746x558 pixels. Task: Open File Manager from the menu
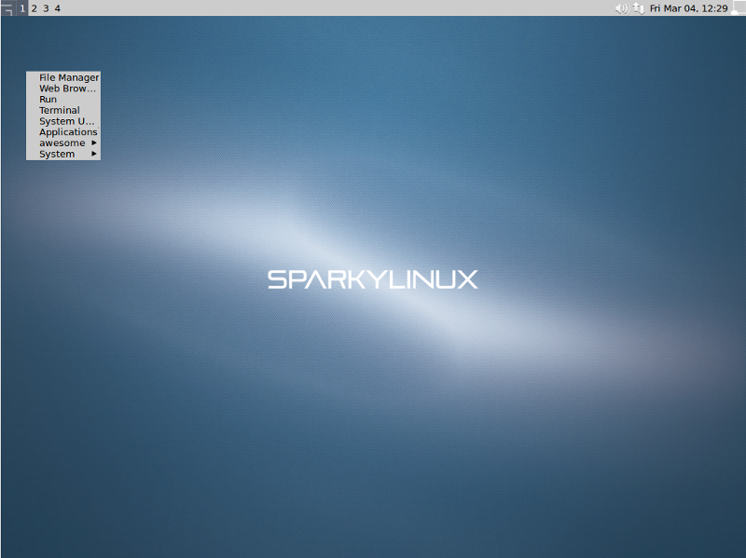[x=63, y=77]
